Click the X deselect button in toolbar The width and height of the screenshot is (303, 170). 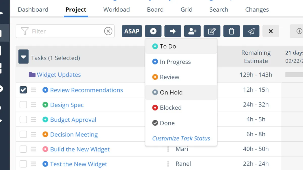[271, 31]
